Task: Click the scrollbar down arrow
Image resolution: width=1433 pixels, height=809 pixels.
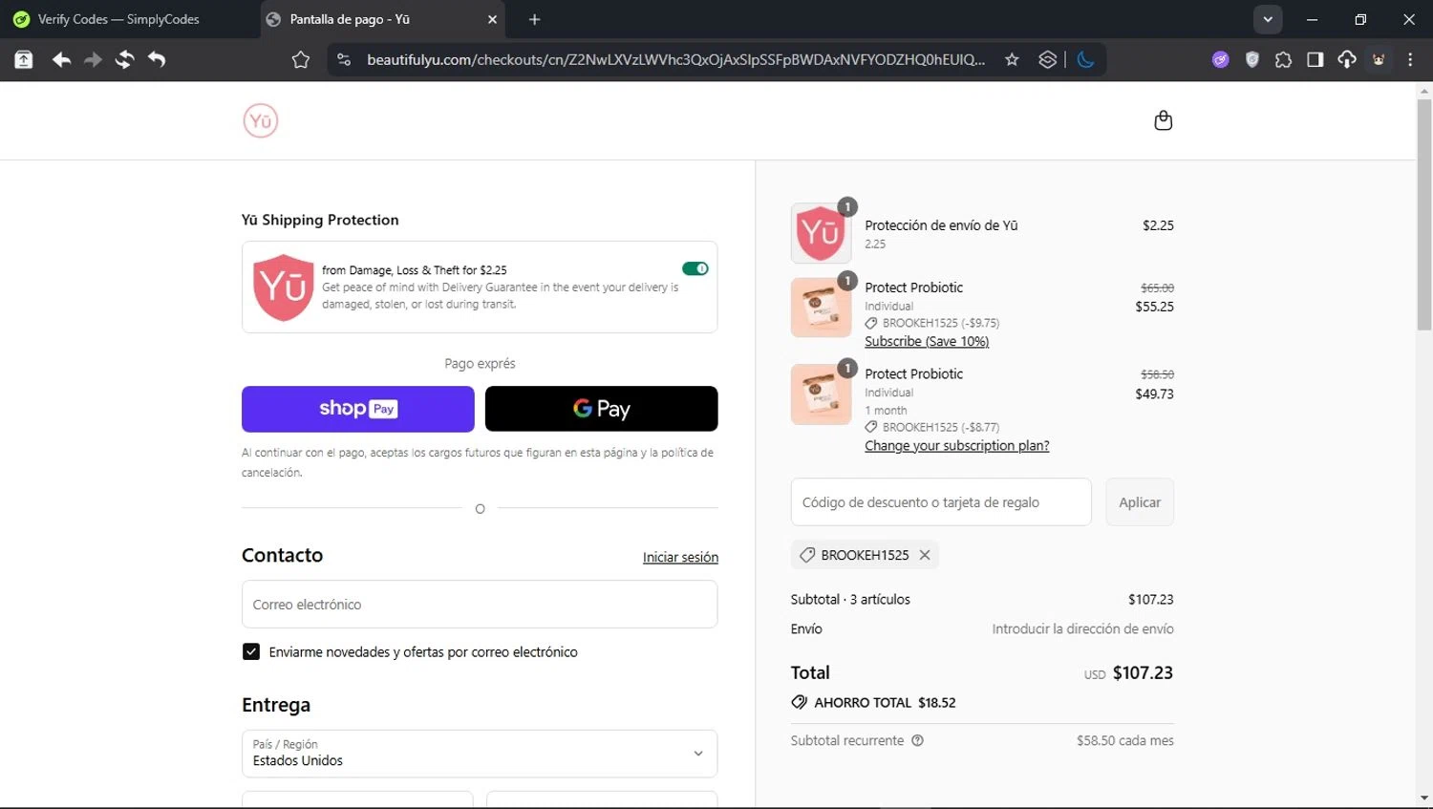Action: 1424,798
